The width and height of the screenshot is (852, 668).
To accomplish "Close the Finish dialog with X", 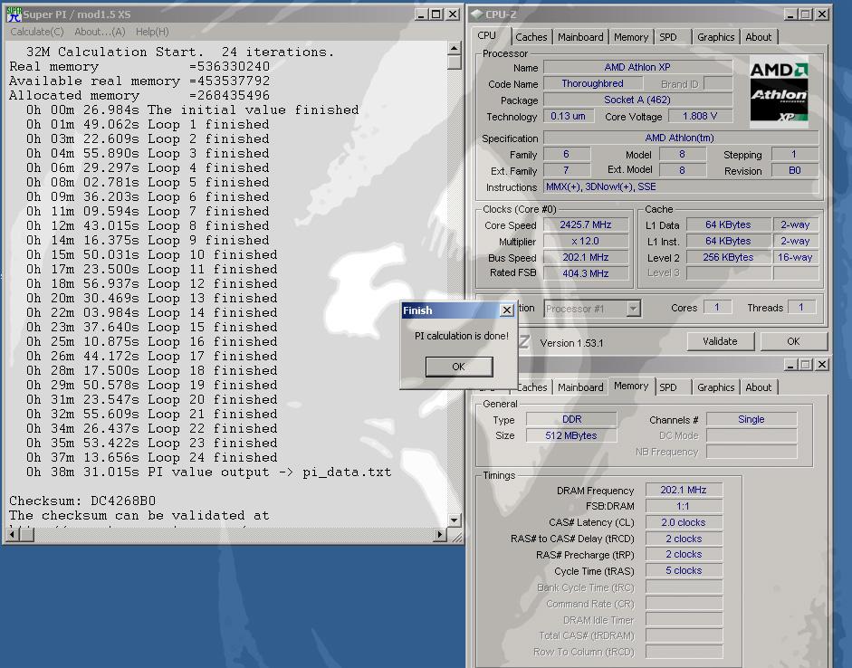I will pos(506,310).
